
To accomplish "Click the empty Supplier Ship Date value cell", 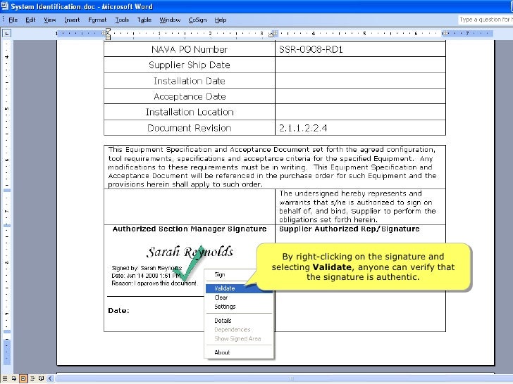I will tap(360, 65).
